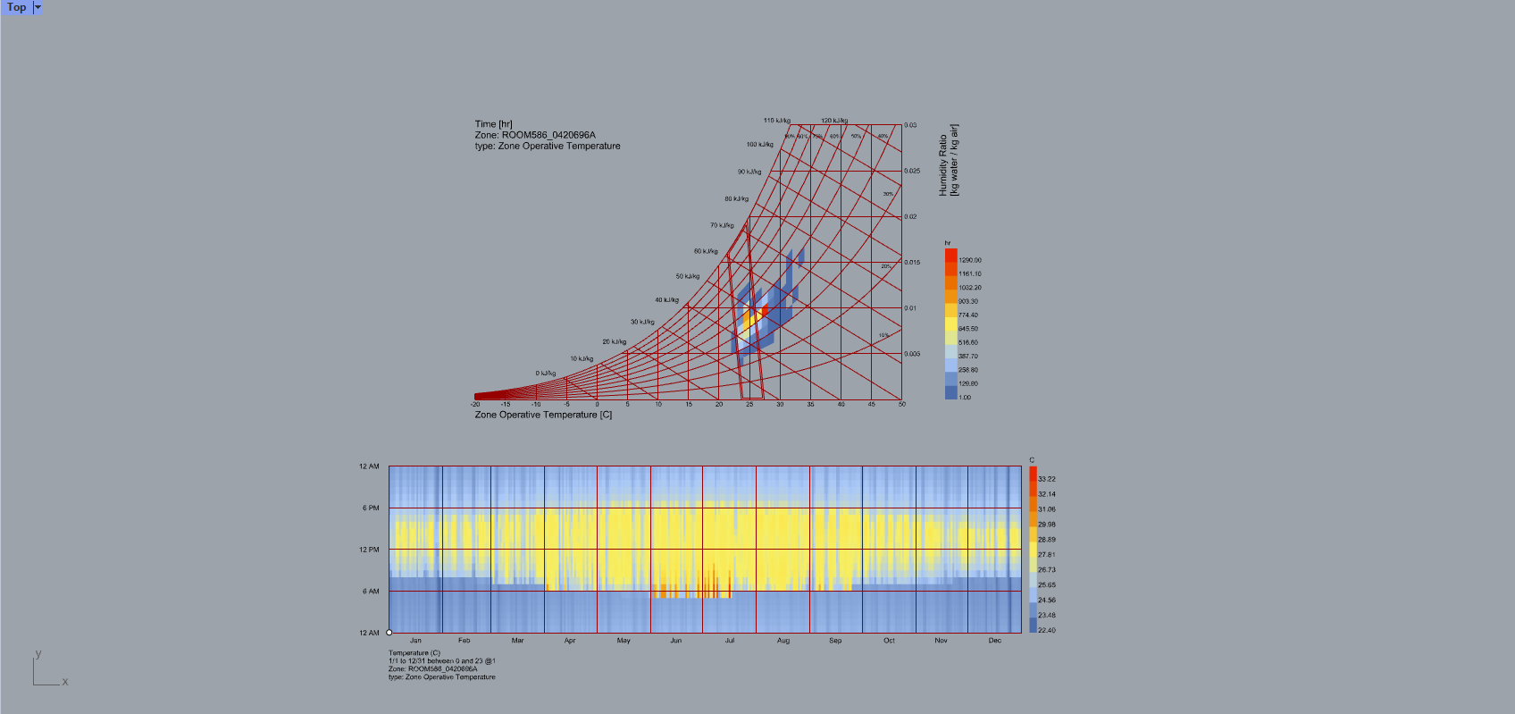The width and height of the screenshot is (1515, 714).
Task: Select the '0 kJ/kg' enthalpy label
Action: tap(546, 374)
